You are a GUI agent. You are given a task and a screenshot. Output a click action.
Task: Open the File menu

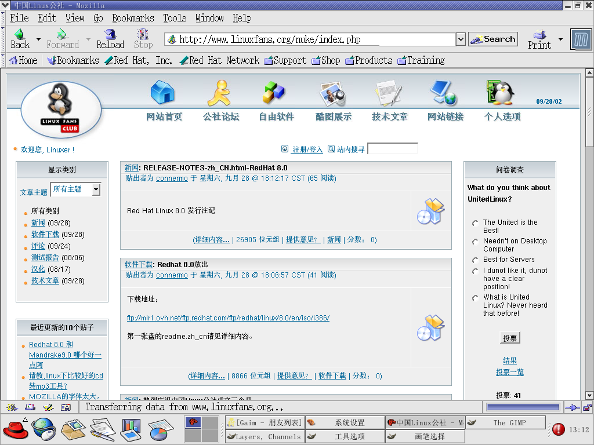pyautogui.click(x=19, y=18)
